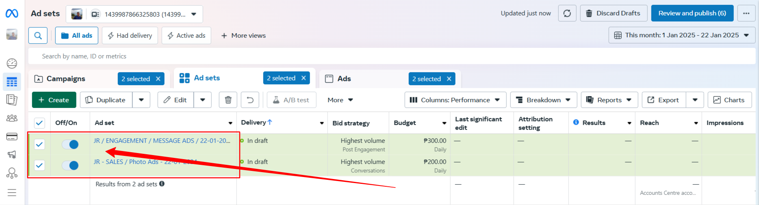
Task: Toggle the select-all header checkbox
Action: coord(39,123)
